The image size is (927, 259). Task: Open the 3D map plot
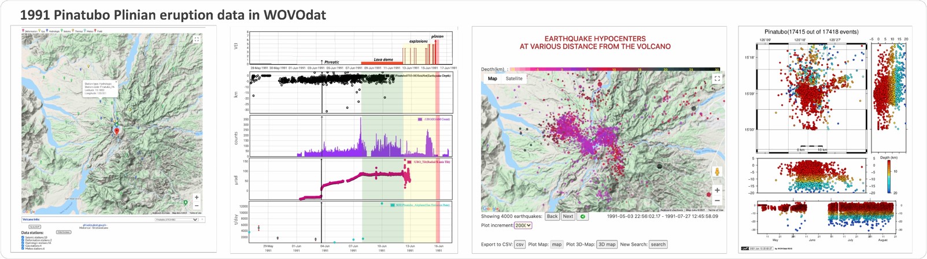[607, 245]
